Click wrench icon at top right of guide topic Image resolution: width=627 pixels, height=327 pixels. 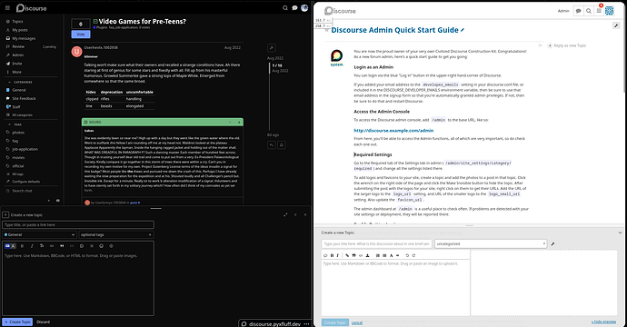pyautogui.click(x=616, y=25)
